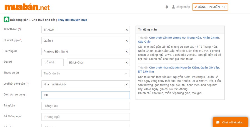
Task: Open the notification bell
Action: [x=167, y=7]
